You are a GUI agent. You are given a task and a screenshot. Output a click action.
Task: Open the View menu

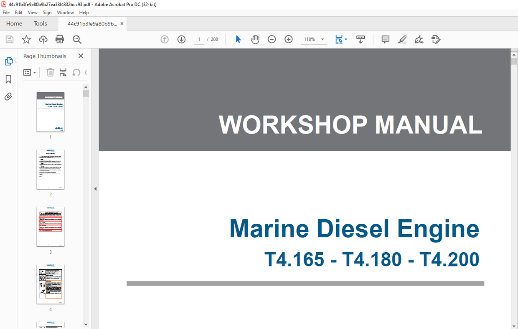32,13
